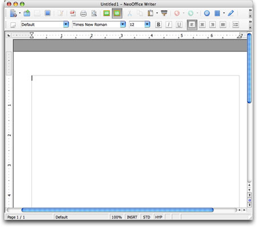This screenshot has width=257, height=227.
Task: Click the greyed-out Save icon
Action: click(37, 13)
